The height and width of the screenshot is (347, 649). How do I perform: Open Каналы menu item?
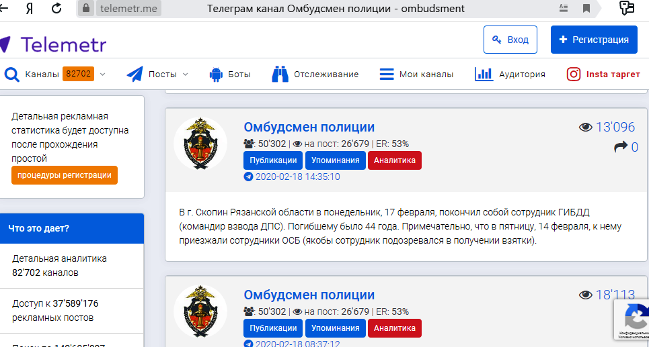click(42, 75)
